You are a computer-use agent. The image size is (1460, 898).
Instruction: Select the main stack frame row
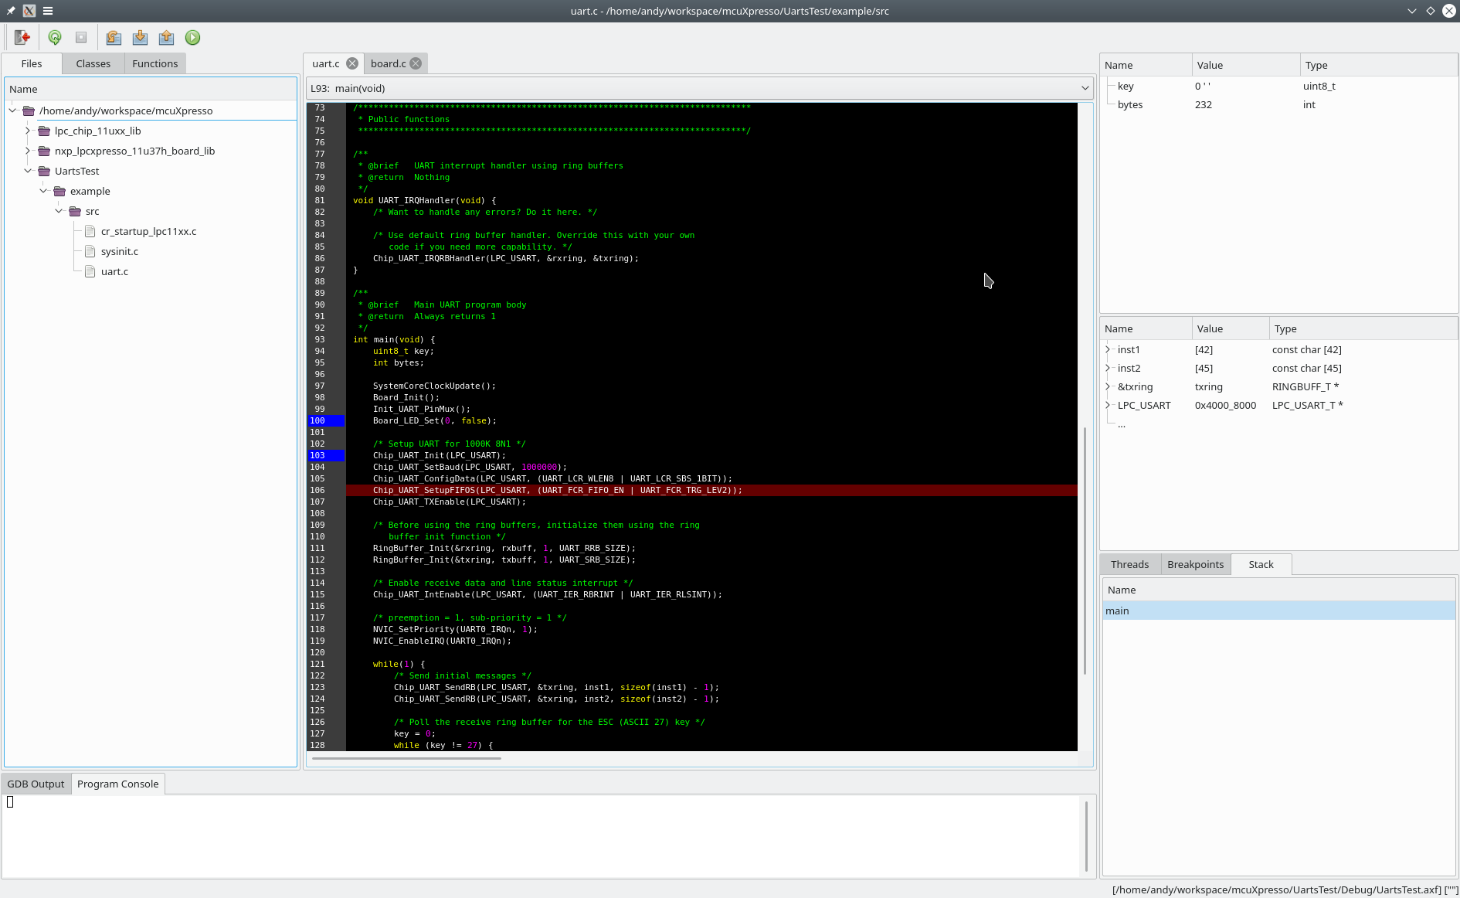point(1278,611)
